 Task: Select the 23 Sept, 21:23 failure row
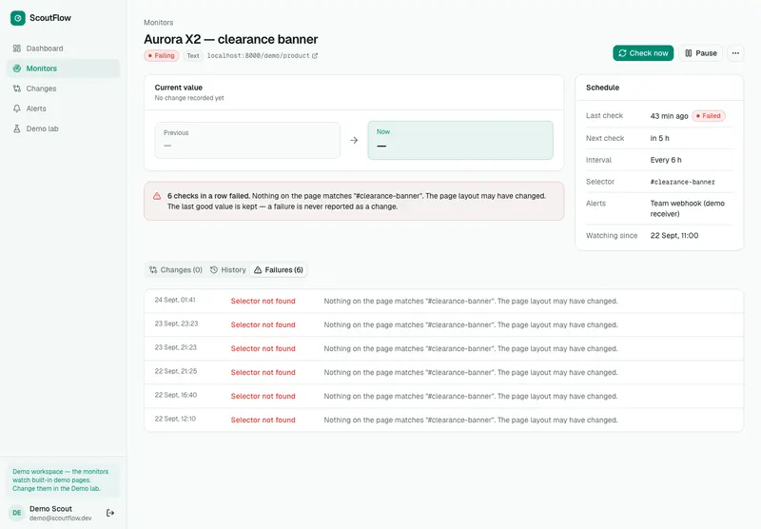click(443, 348)
